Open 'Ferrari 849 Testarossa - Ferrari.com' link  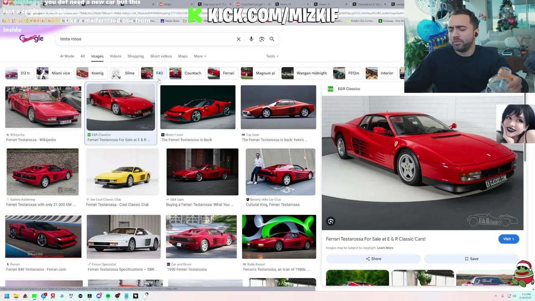pos(36,269)
